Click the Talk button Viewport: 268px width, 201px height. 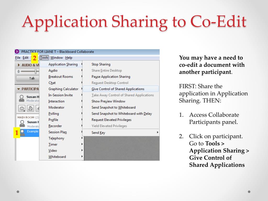(28, 78)
